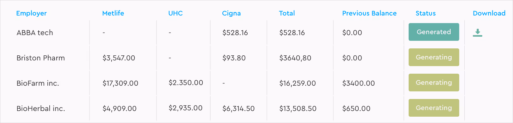
Task: Click the Status column header
Action: (425, 13)
